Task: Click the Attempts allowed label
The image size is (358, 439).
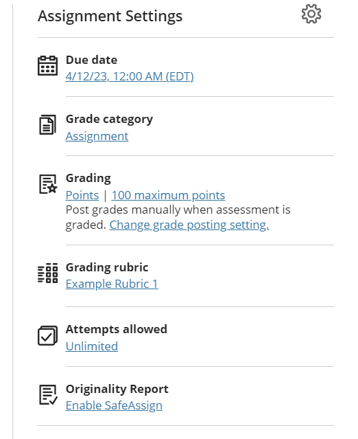Action: tap(117, 329)
